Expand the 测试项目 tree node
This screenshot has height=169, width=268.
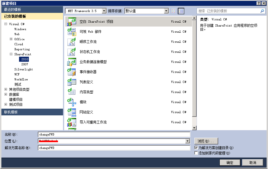pyautogui.click(x=6, y=104)
